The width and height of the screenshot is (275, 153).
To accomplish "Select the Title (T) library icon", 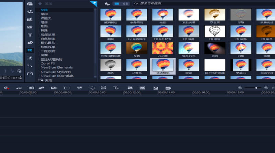I will coord(30,35).
